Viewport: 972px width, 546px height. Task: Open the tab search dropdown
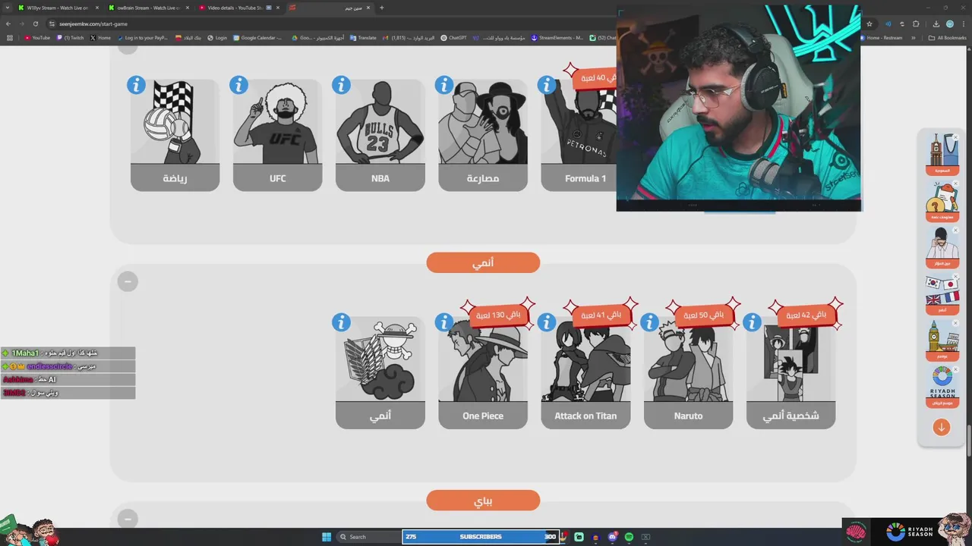pyautogui.click(x=7, y=8)
